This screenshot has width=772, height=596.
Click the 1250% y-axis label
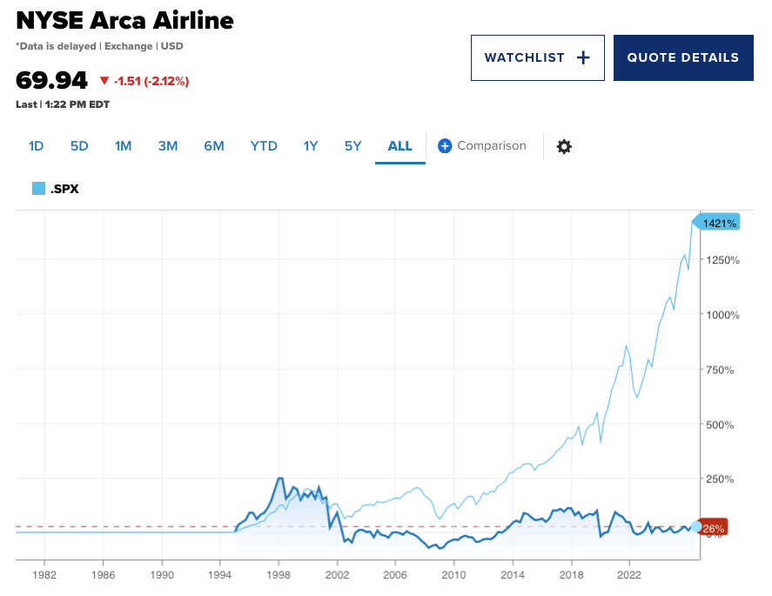point(722,260)
